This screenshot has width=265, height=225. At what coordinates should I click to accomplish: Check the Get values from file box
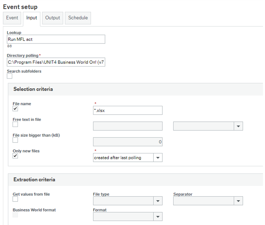click(15, 199)
